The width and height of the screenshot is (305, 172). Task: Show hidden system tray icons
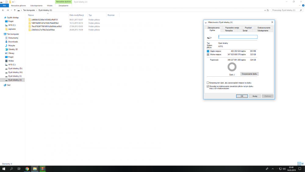point(272,169)
